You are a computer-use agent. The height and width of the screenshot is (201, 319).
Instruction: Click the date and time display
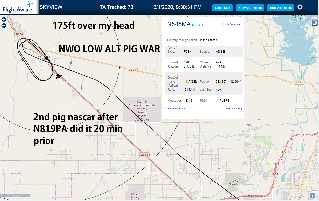[178, 7]
